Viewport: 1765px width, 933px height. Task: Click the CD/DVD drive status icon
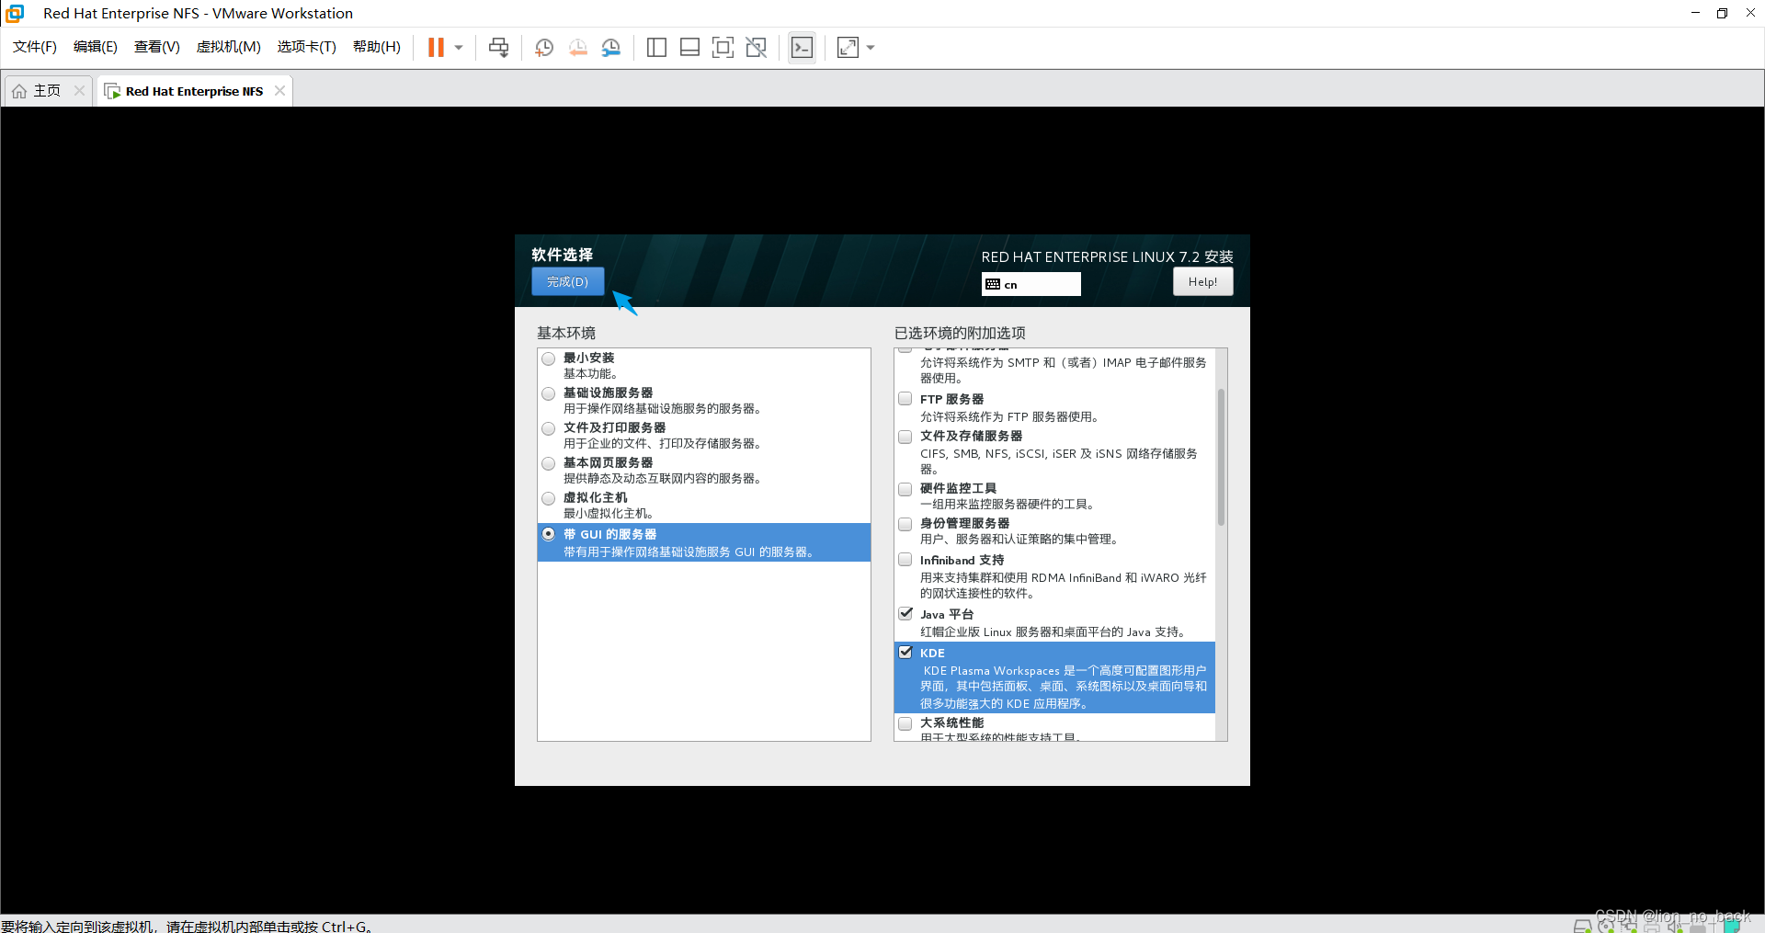pos(1605,926)
